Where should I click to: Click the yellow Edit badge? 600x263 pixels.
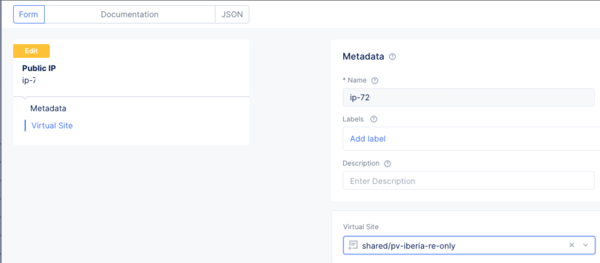(32, 51)
